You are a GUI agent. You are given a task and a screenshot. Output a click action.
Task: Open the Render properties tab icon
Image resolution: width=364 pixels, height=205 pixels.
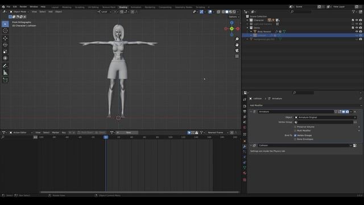point(245,106)
